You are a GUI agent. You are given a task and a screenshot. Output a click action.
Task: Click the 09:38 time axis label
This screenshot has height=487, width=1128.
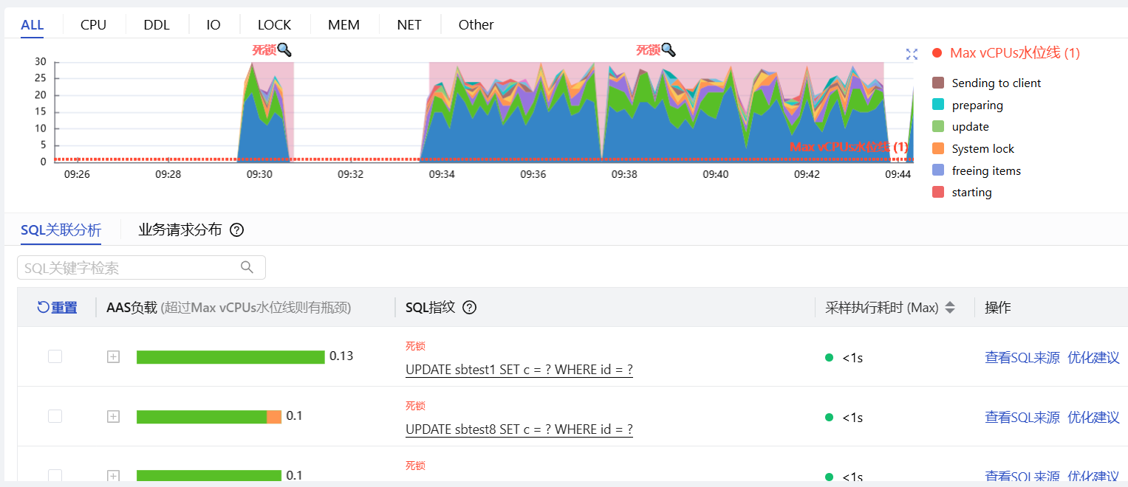tap(624, 174)
